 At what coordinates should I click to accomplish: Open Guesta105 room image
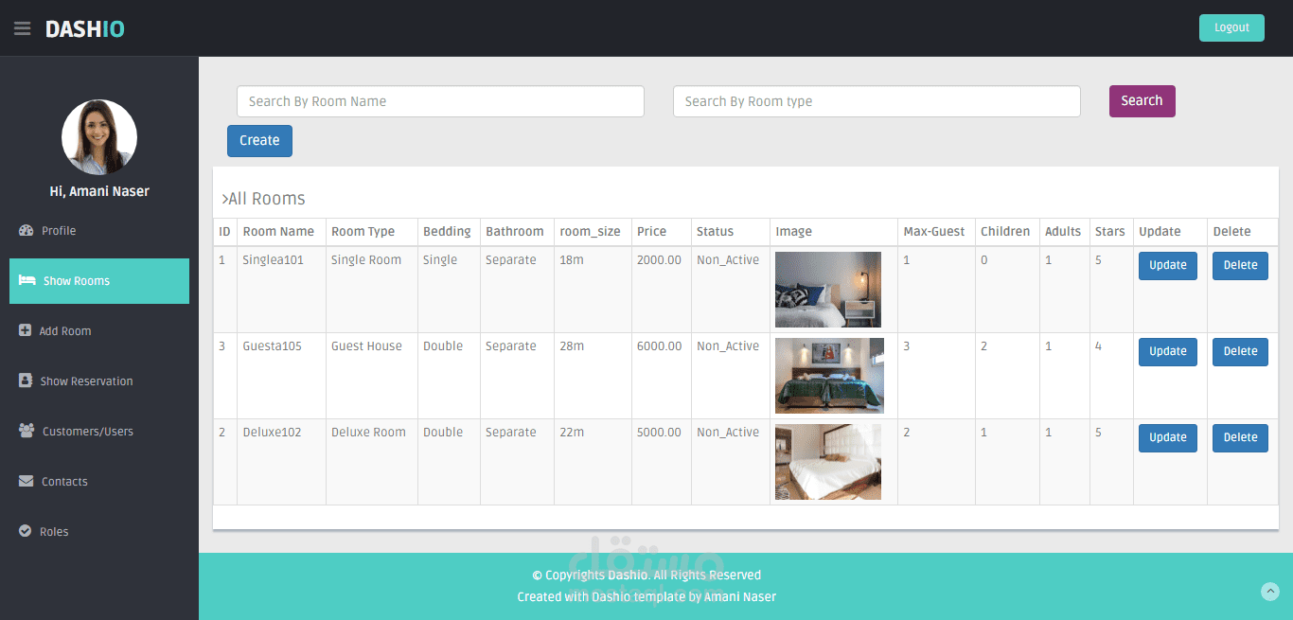click(829, 376)
